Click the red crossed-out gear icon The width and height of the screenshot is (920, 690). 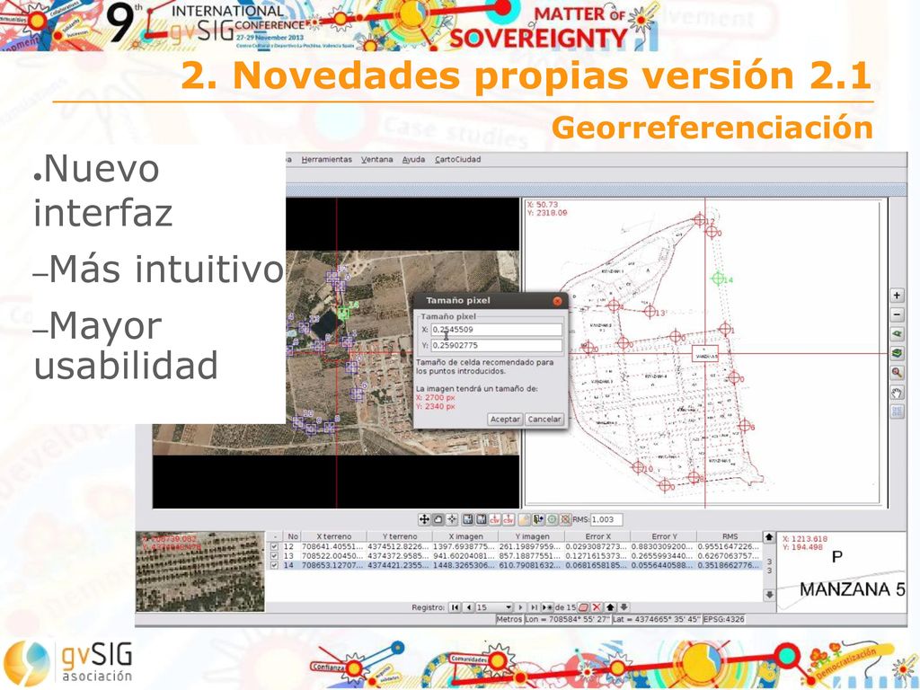click(x=565, y=519)
